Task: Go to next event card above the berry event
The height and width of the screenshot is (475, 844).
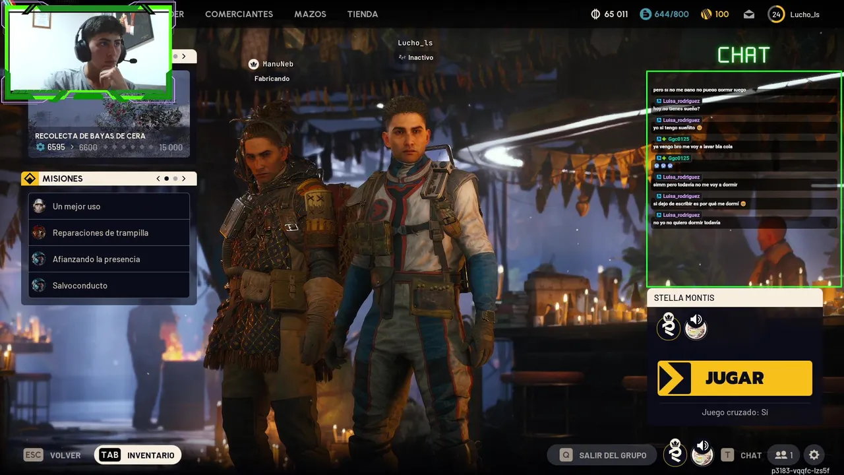Action: 184,57
